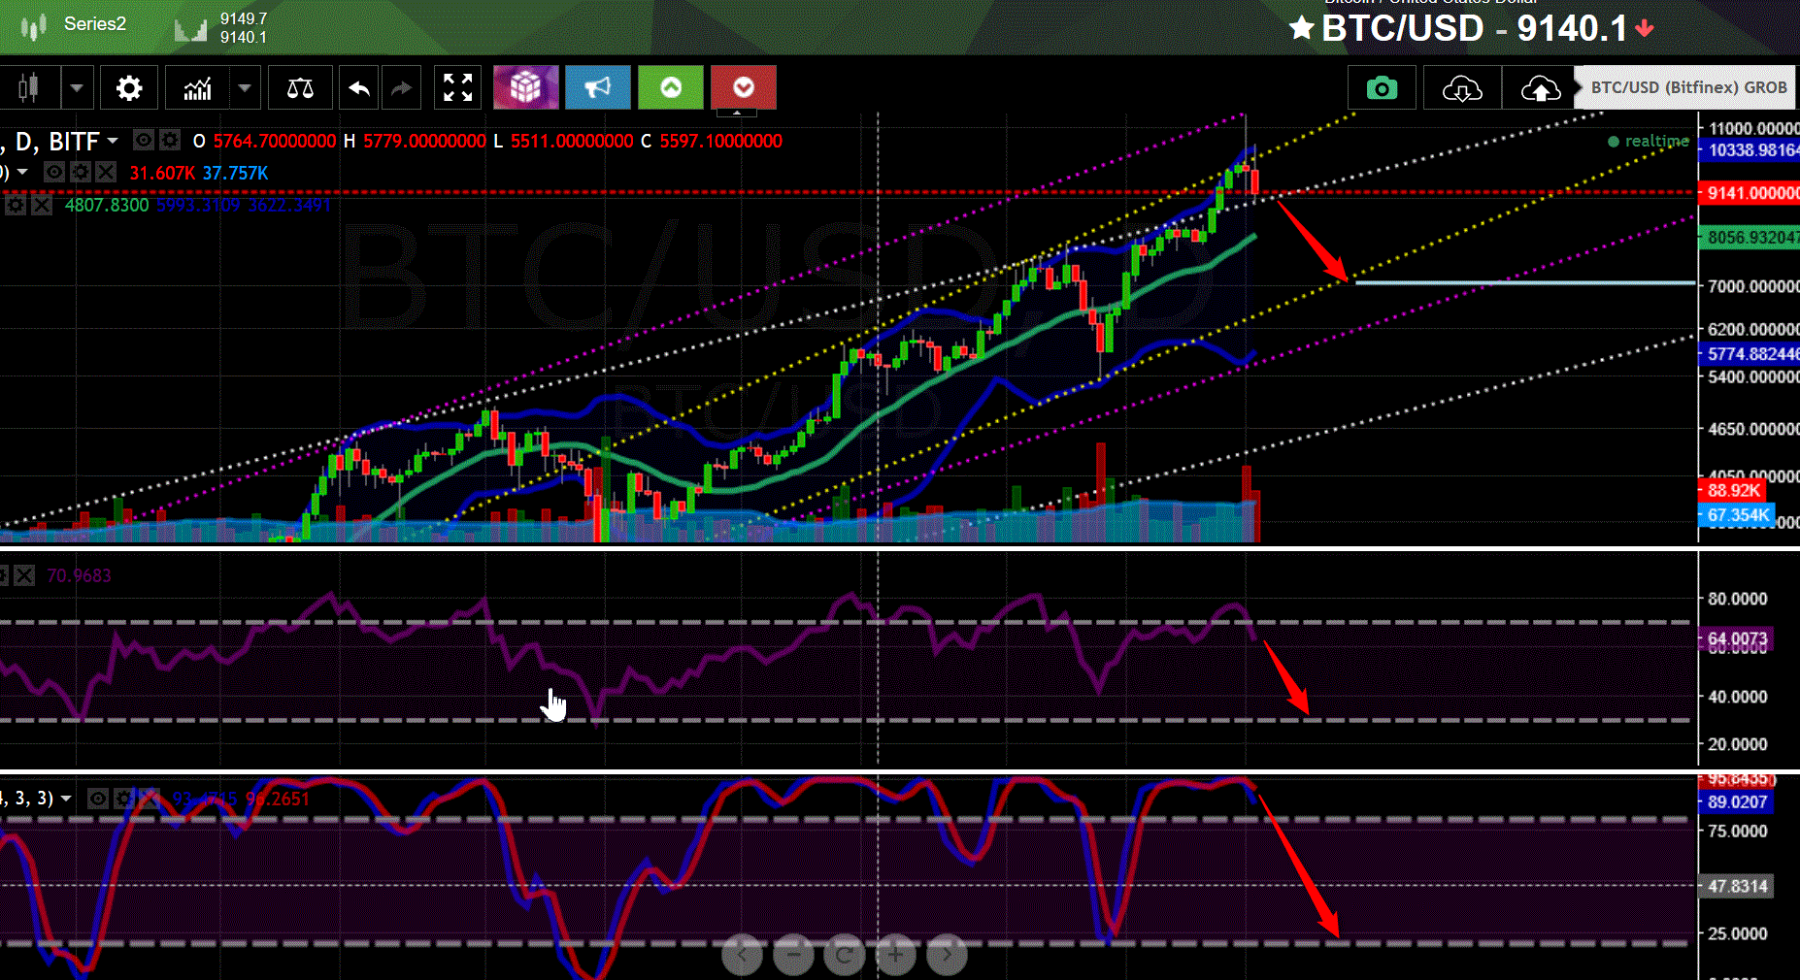Expand the small arrow tab under sell button
1800x980 pixels.
737,114
